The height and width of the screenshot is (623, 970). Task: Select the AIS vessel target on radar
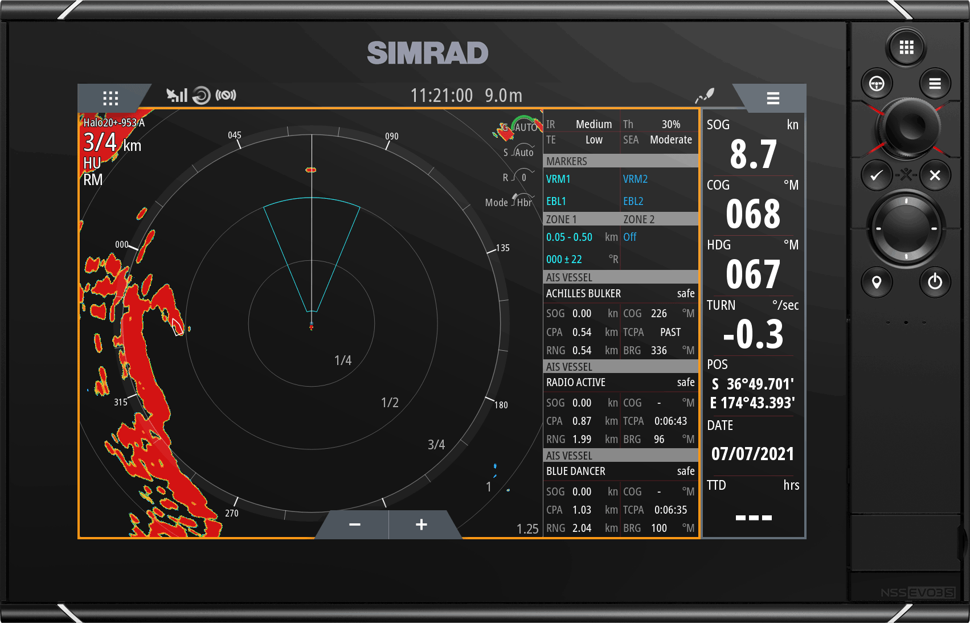pos(178,326)
